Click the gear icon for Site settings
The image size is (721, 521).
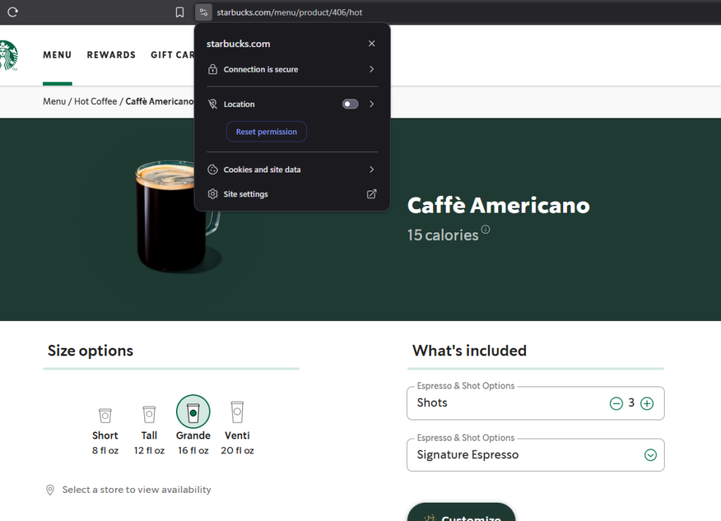coord(213,194)
